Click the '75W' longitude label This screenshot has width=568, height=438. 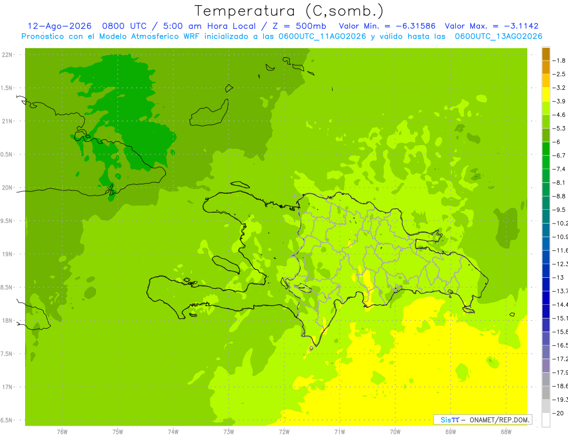pos(118,432)
